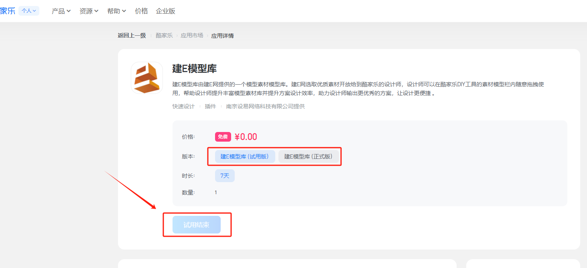Click the 插件 tag
The image size is (587, 268).
(x=210, y=106)
